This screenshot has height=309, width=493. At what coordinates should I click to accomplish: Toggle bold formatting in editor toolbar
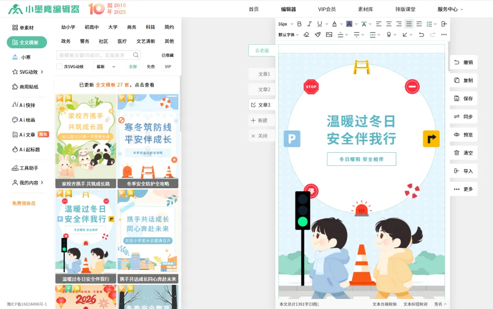[299, 24]
